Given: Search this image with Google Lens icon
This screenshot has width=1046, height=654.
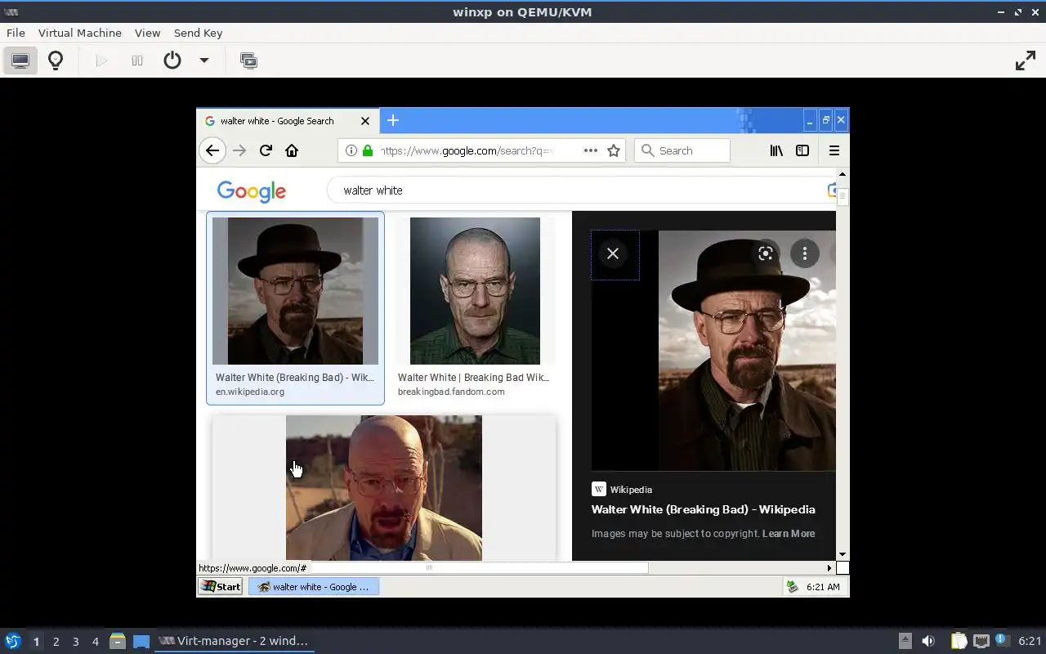Looking at the screenshot, I should (x=766, y=253).
